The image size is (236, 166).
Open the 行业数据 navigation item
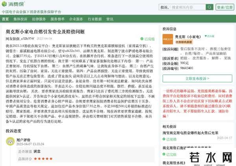[x=94, y=19]
